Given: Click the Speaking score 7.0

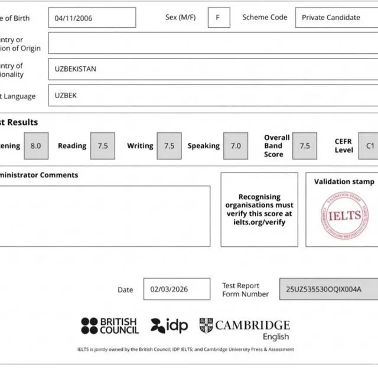Looking at the screenshot, I should pos(236,146).
